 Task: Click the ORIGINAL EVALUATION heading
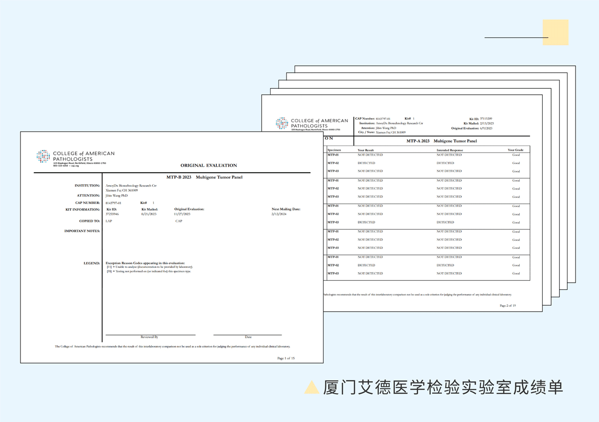[209, 165]
